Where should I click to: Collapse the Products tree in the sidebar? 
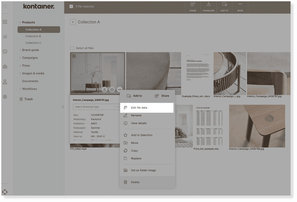pos(20,22)
